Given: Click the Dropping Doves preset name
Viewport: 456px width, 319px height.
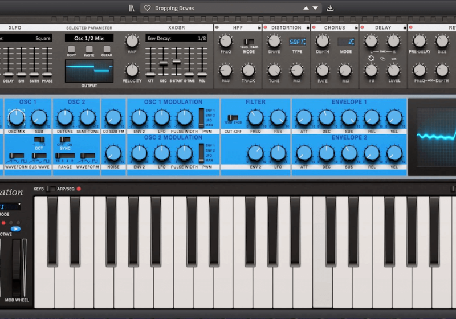Looking at the screenshot, I should pyautogui.click(x=174, y=8).
